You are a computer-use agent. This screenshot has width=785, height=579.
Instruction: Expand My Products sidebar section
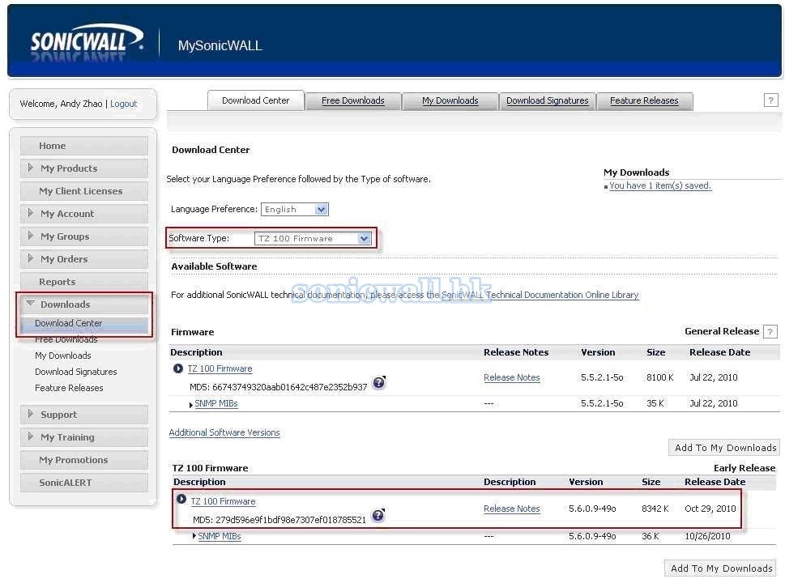(84, 168)
